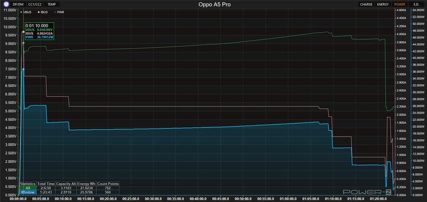Click the Count Points column header
The image size is (427, 202).
(x=108, y=184)
